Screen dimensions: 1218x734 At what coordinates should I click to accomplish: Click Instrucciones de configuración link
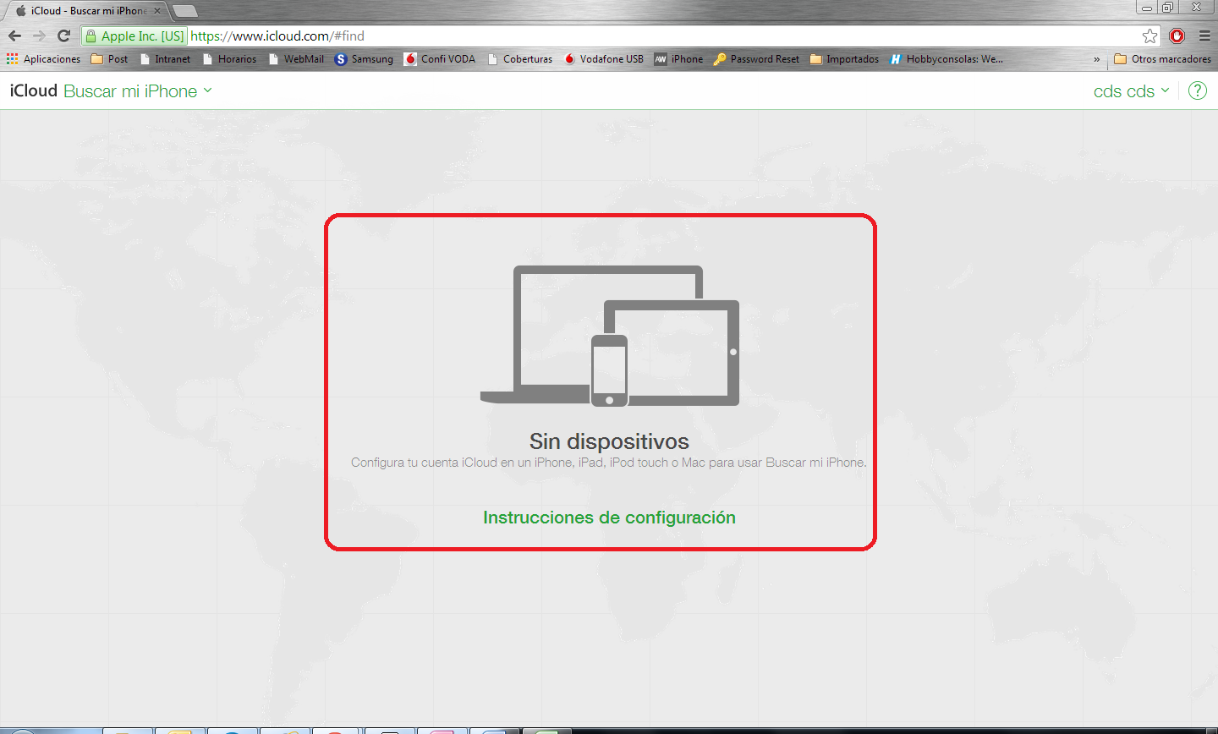tap(609, 518)
